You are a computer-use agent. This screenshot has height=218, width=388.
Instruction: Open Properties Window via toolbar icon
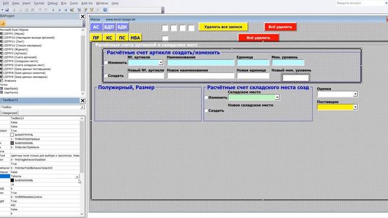click(x=85, y=10)
